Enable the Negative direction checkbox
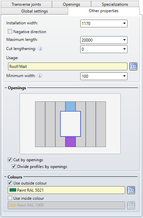 coord(10,31)
